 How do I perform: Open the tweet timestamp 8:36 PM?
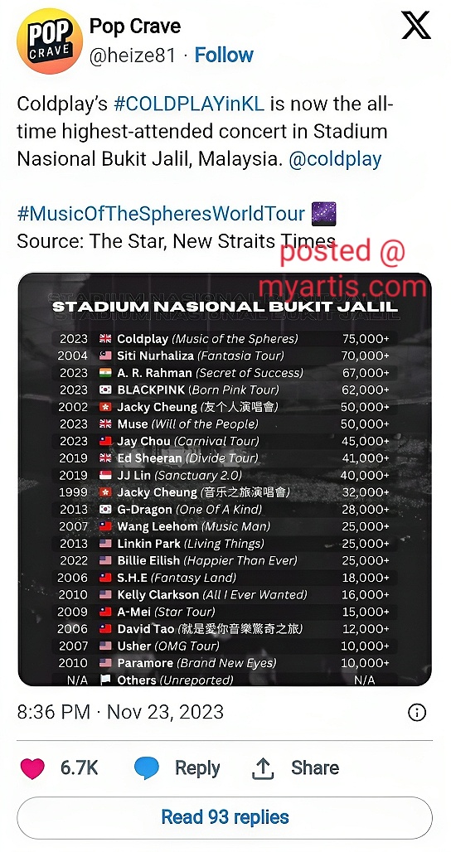coord(120,713)
